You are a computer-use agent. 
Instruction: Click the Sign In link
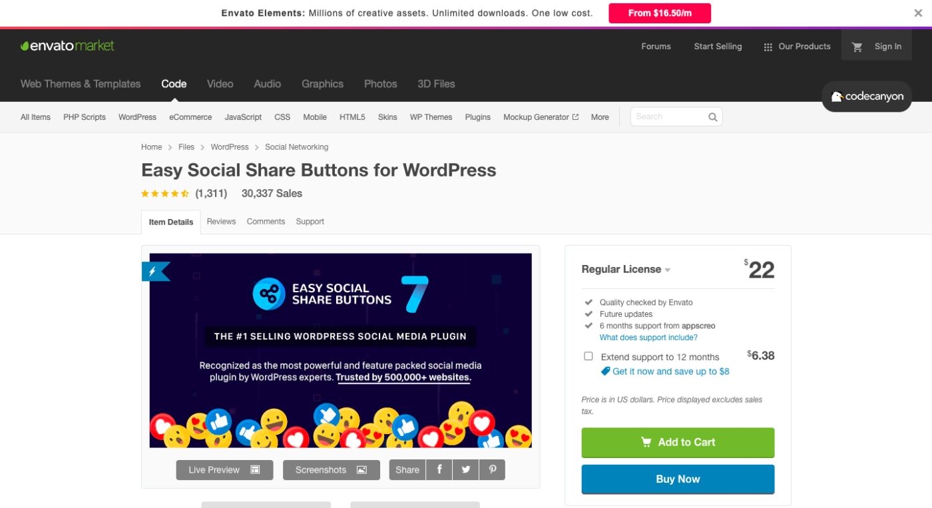pyautogui.click(x=888, y=47)
